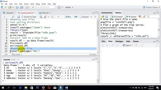Open Photoshop from the taskbar
The image size is (161, 90).
pos(37,88)
